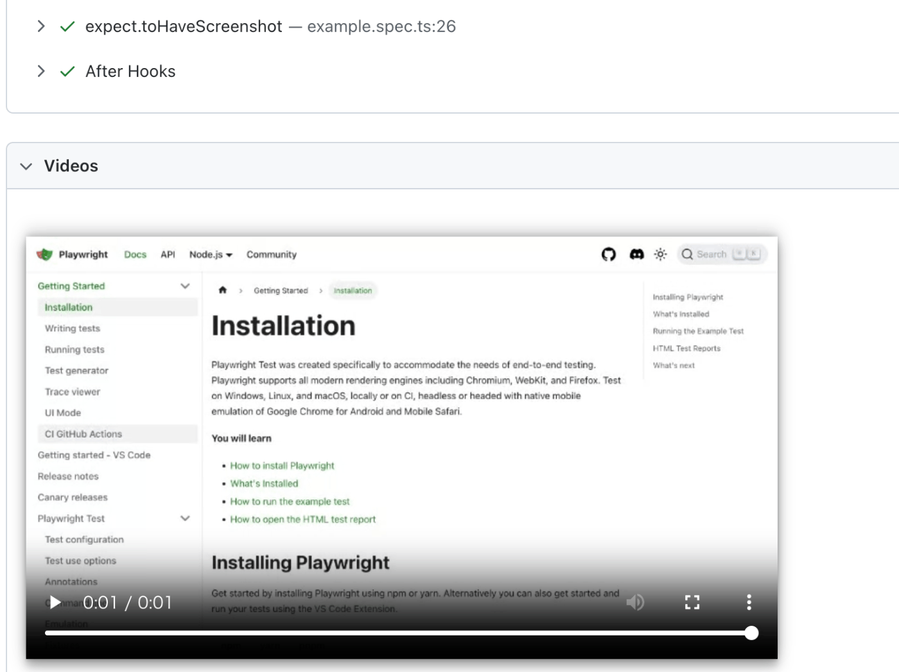Collapse the Videos section
Screen dimensions: 899x672
coord(26,166)
